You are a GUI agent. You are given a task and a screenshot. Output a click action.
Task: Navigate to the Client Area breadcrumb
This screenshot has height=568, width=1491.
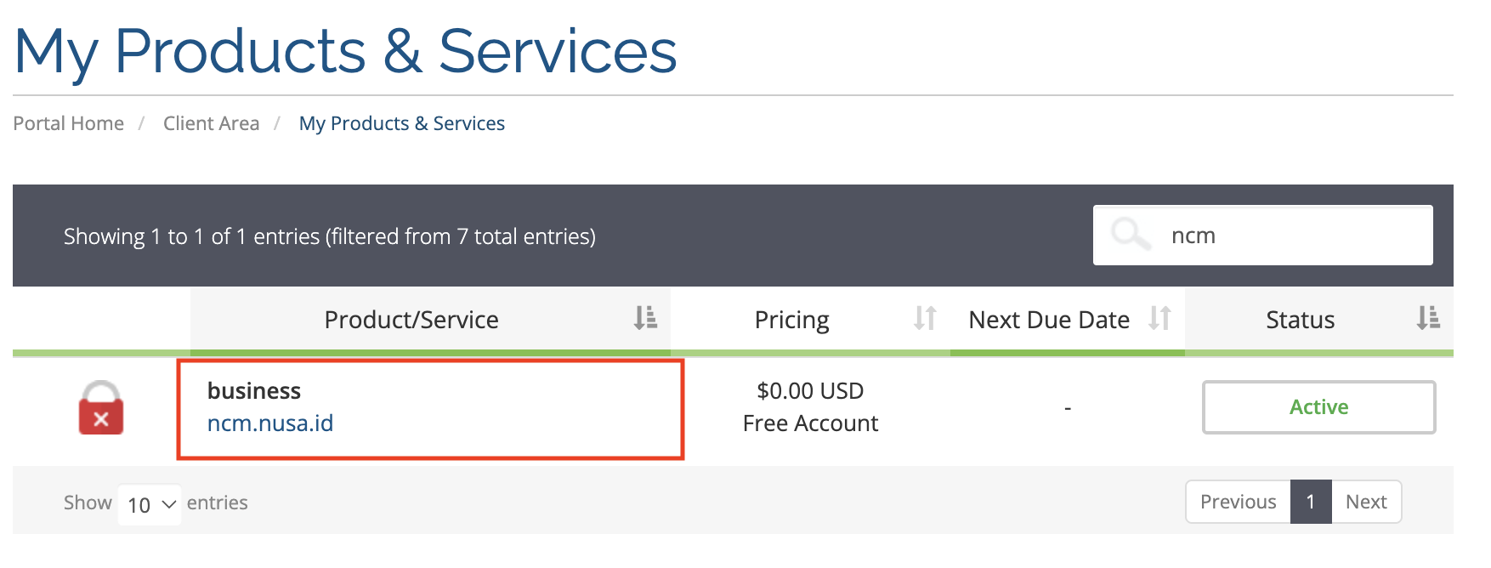(211, 123)
